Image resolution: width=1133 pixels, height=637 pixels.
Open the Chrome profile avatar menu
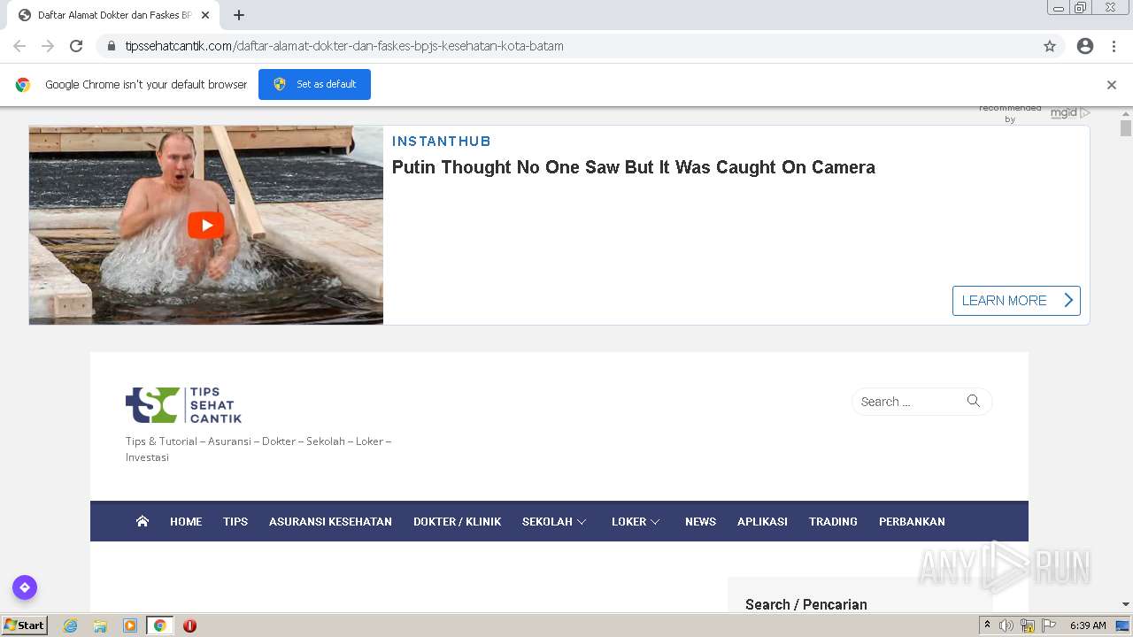pyautogui.click(x=1085, y=46)
